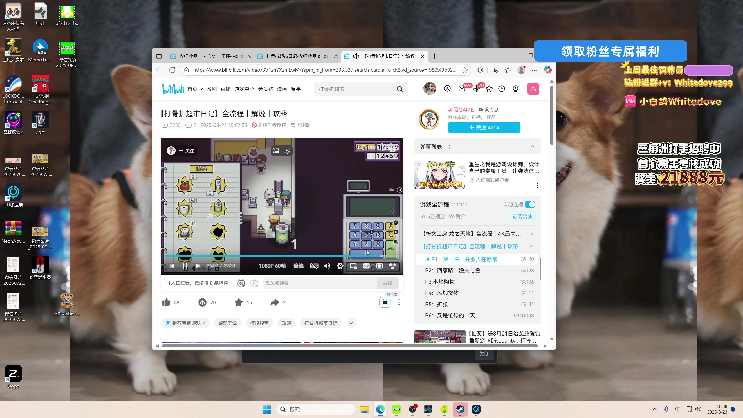
Task: Pause the Bilibili video playback
Action: 185,266
